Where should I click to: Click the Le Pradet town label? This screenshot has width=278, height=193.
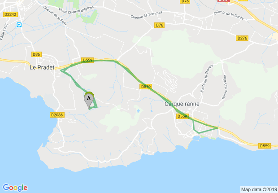point(42,67)
